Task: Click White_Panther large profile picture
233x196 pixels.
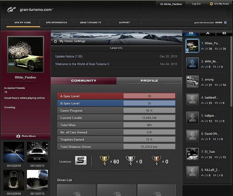Action: point(26,54)
